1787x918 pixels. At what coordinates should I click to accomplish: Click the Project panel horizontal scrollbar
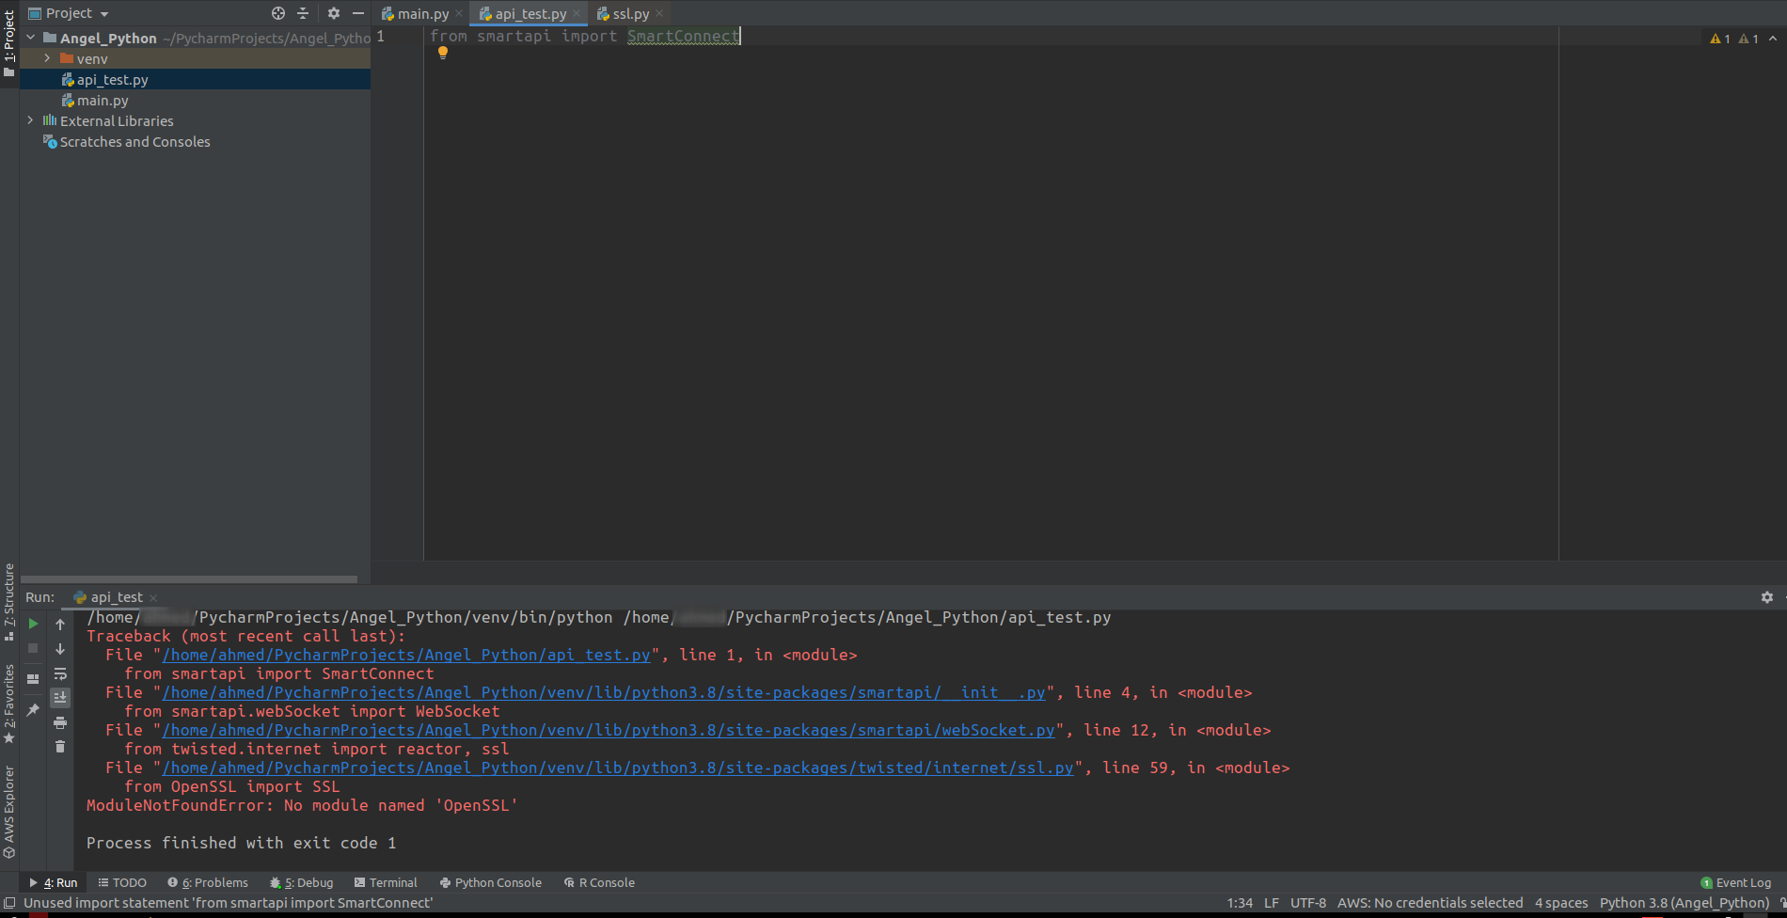[189, 579]
